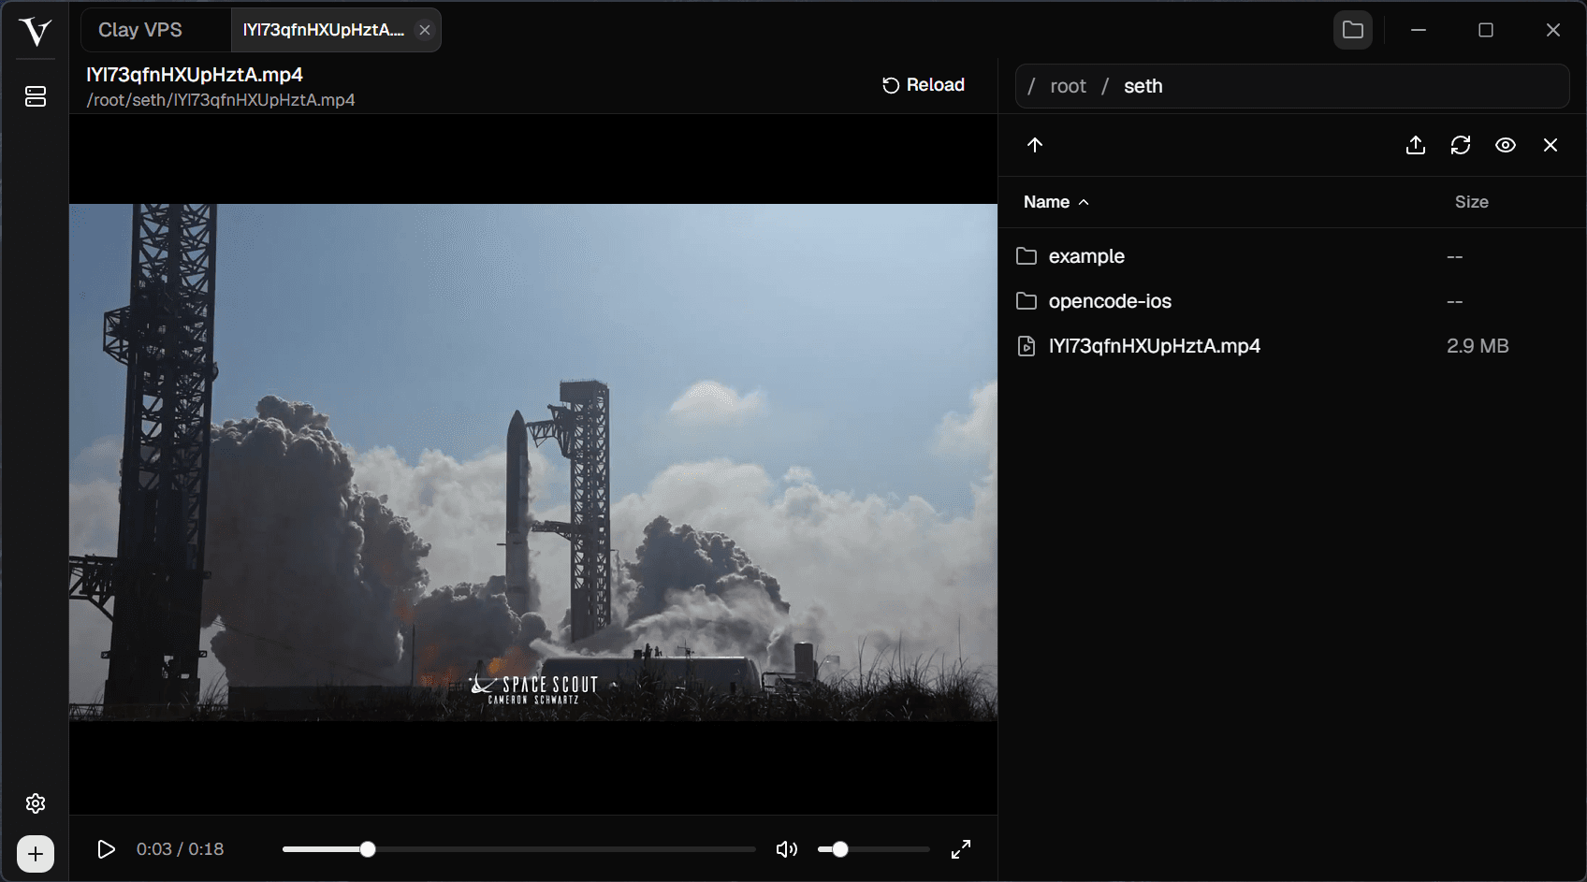Close the IYI73qfnHXUpHztA tab

tap(425, 30)
